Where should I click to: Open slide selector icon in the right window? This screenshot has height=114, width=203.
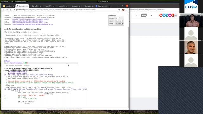(x=144, y=15)
